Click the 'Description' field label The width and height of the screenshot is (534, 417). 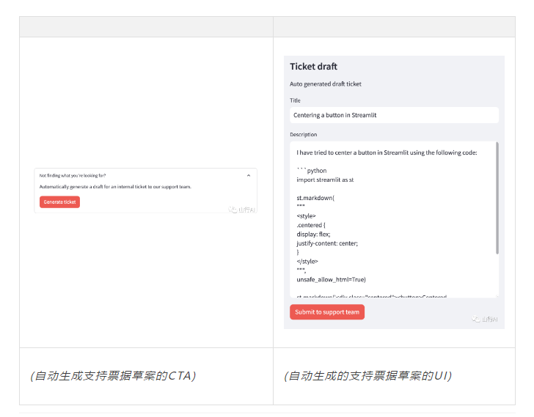(303, 135)
